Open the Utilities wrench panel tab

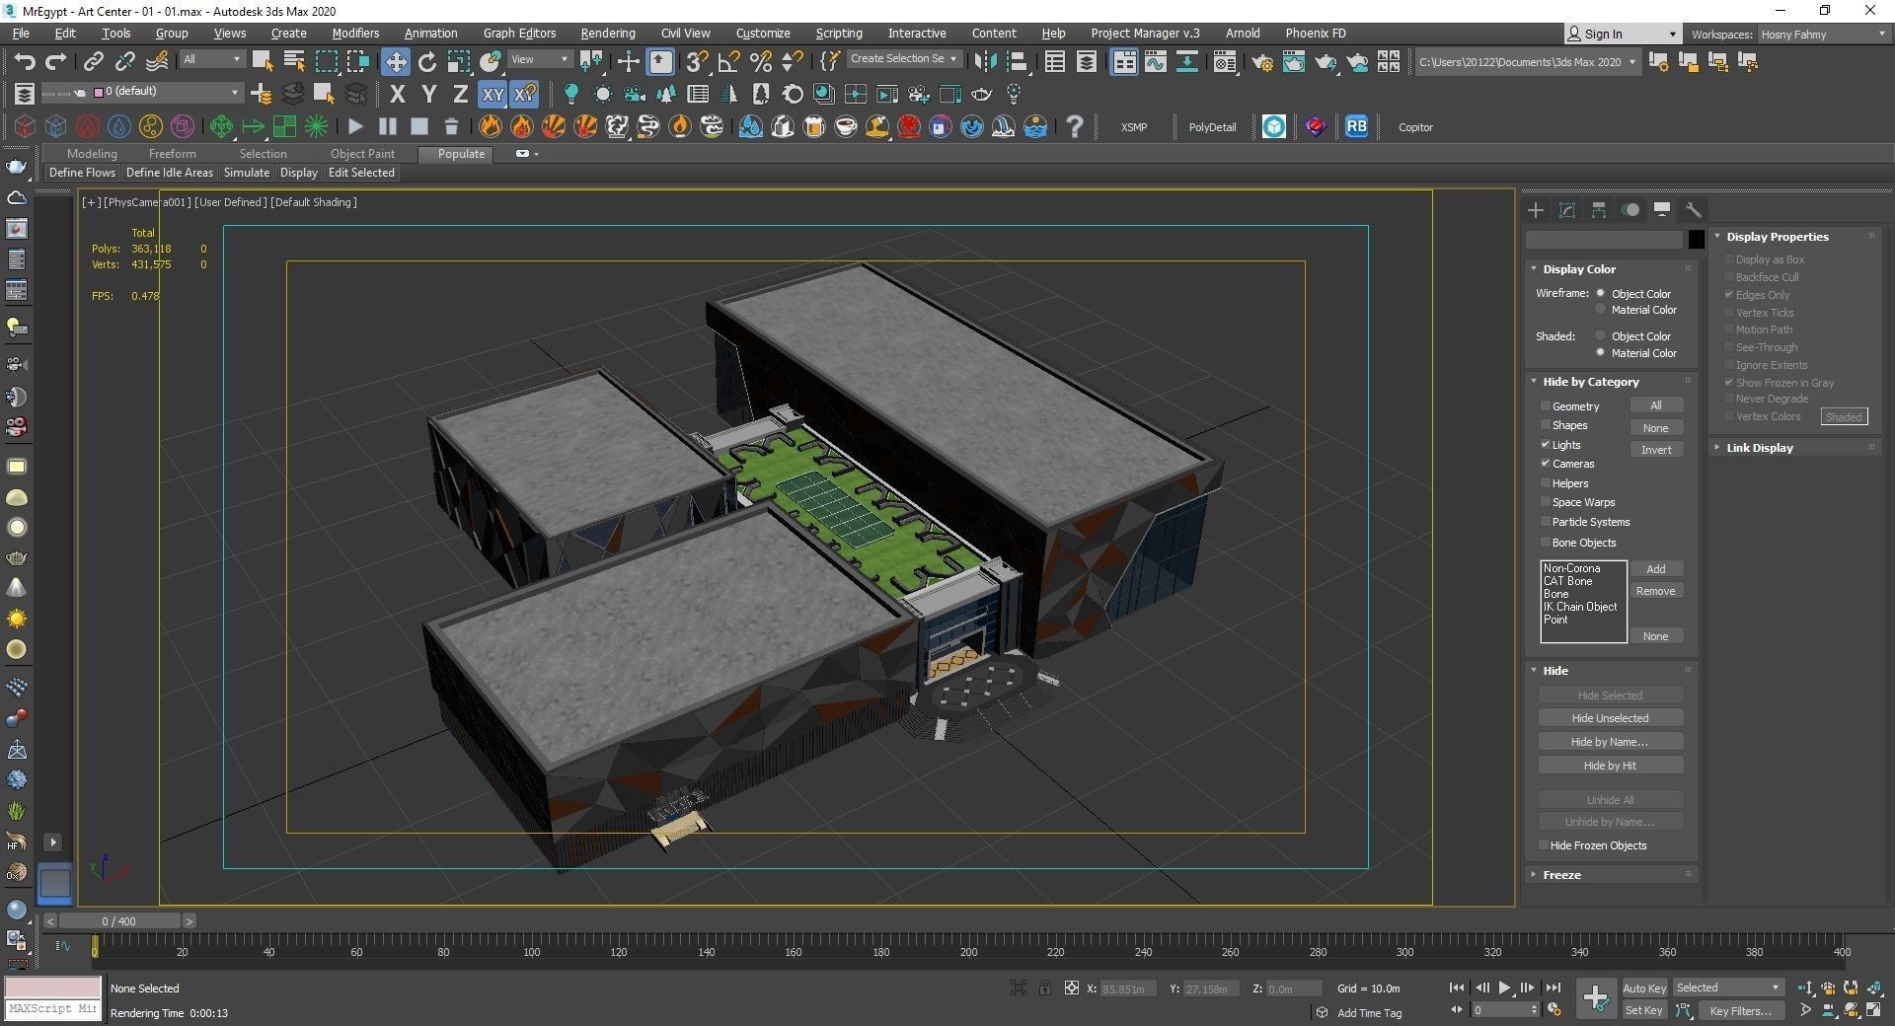1694,210
